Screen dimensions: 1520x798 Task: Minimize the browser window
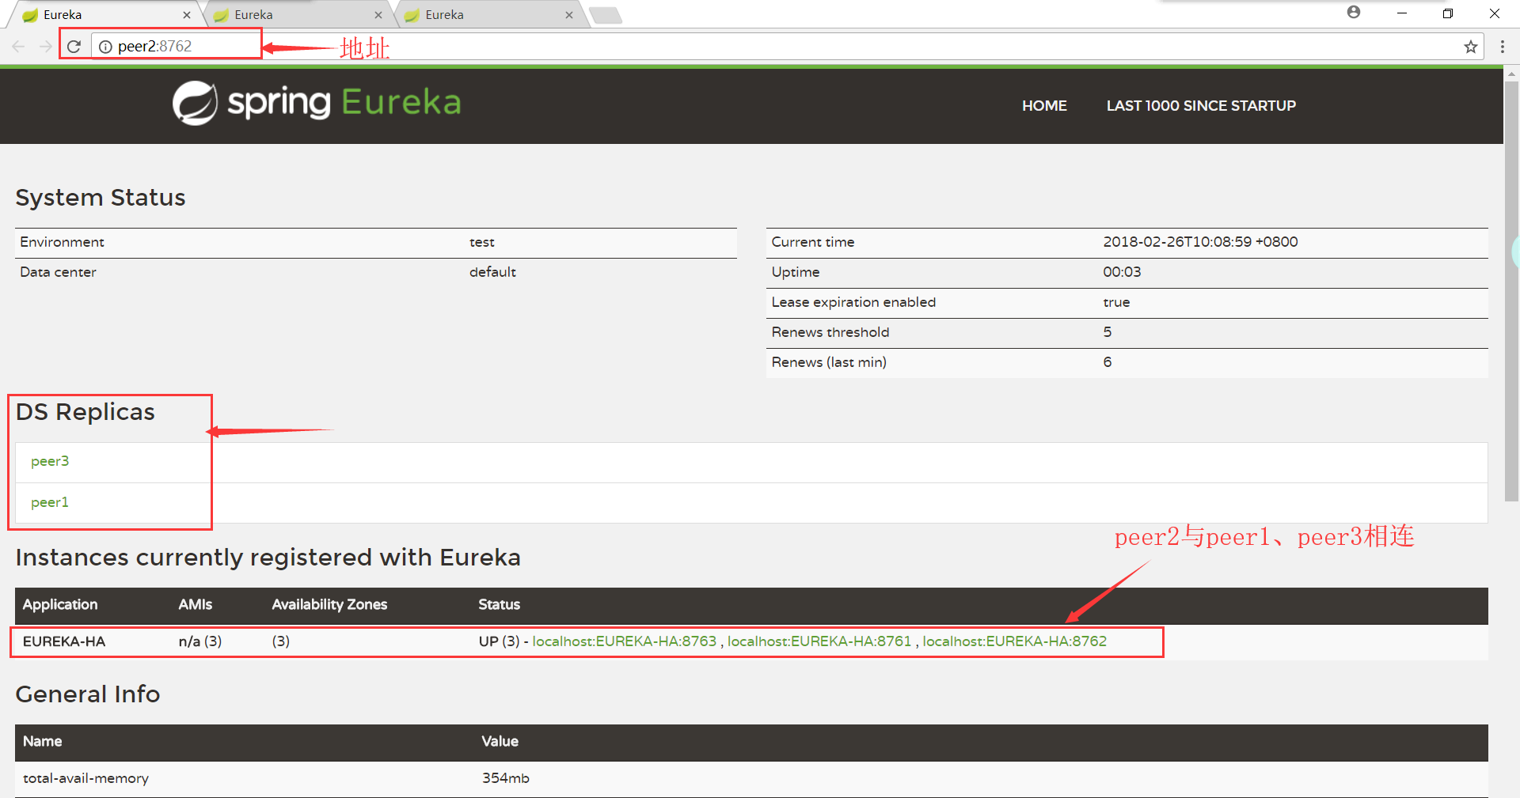[1401, 13]
